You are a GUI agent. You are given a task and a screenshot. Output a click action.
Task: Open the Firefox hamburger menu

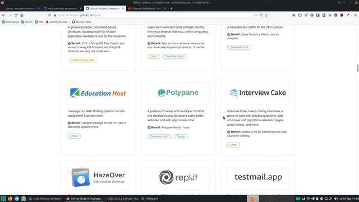[x=355, y=15]
